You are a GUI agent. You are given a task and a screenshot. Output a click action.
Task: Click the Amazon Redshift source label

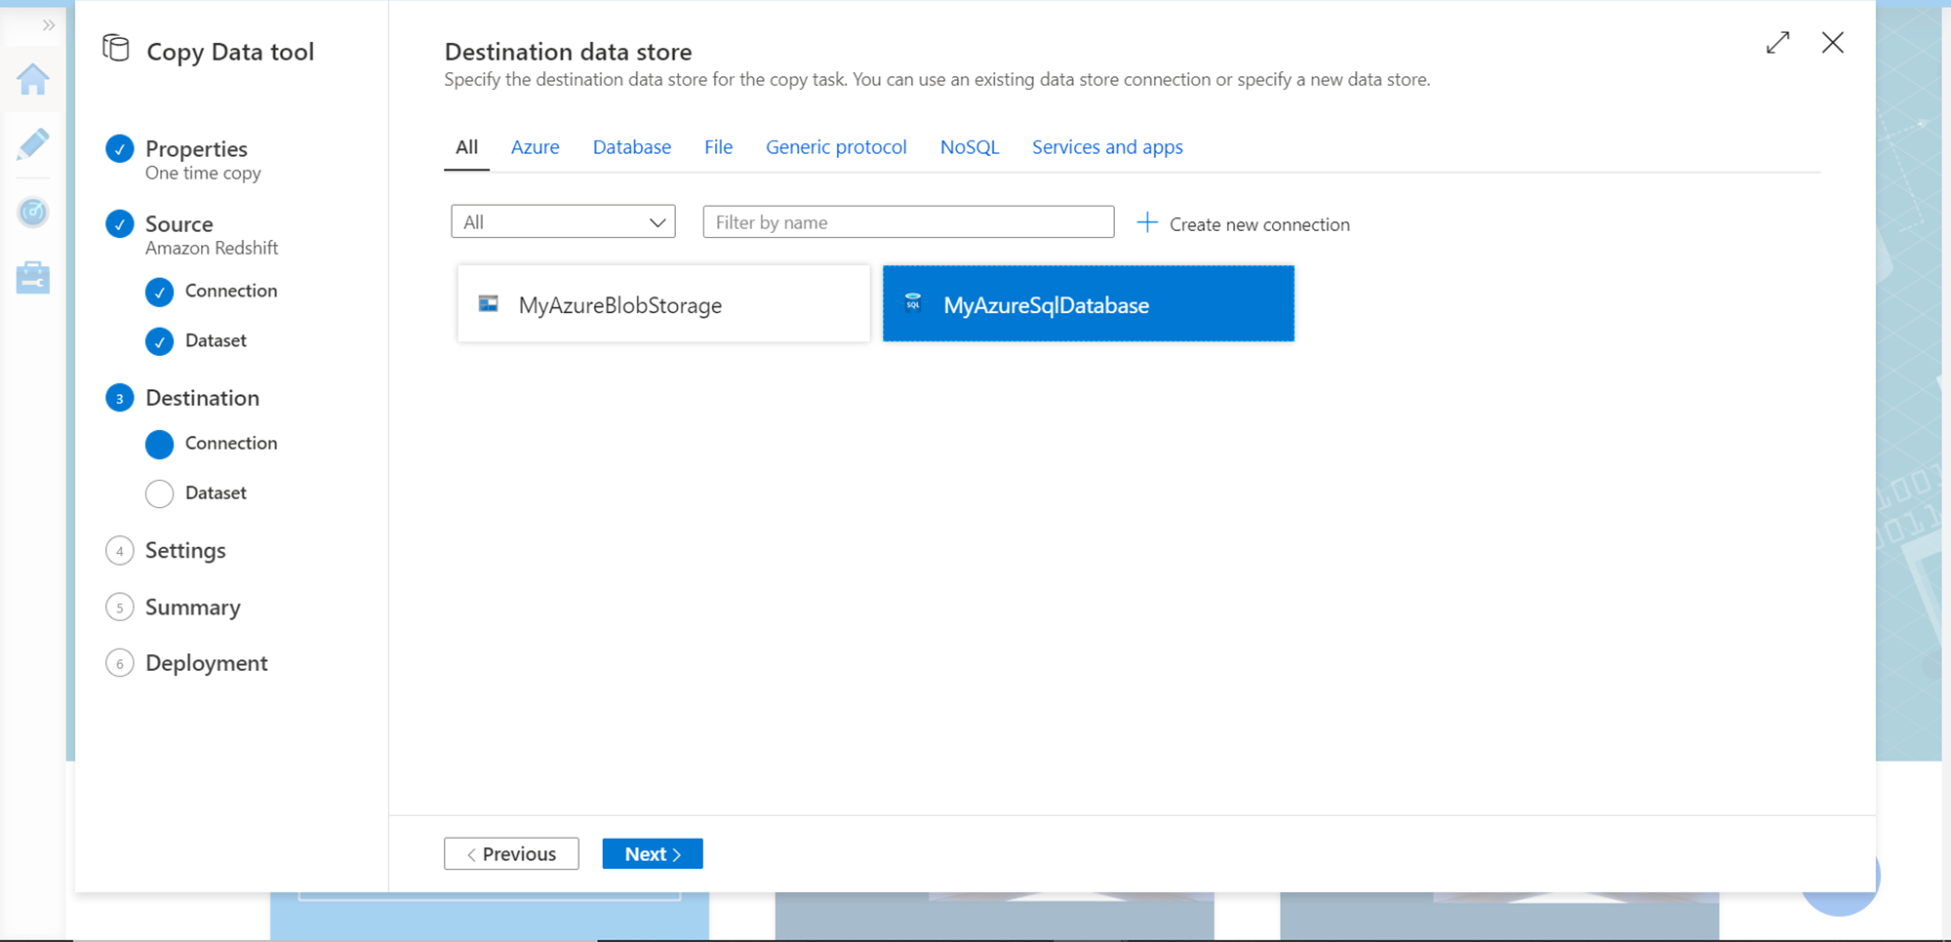click(x=212, y=249)
